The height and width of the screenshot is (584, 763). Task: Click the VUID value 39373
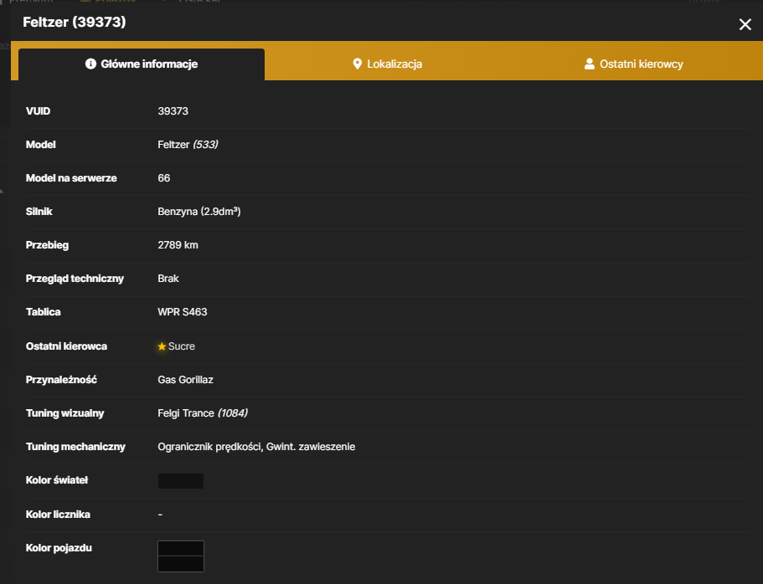tap(173, 111)
